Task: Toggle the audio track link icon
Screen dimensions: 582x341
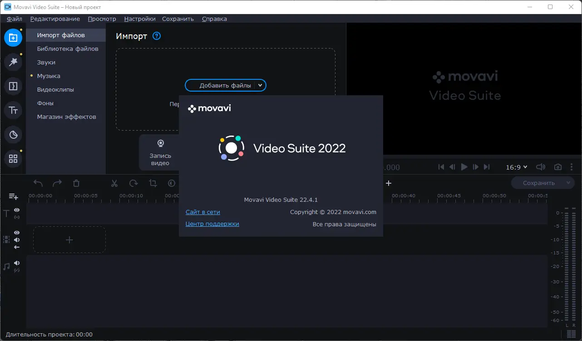Action: pyautogui.click(x=17, y=270)
